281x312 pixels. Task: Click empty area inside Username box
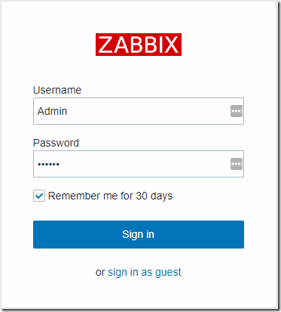(x=148, y=111)
